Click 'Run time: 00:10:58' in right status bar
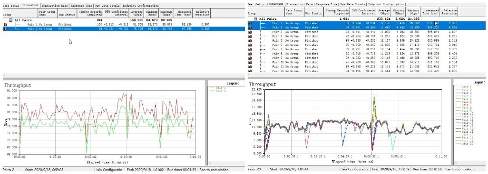 (x=427, y=169)
